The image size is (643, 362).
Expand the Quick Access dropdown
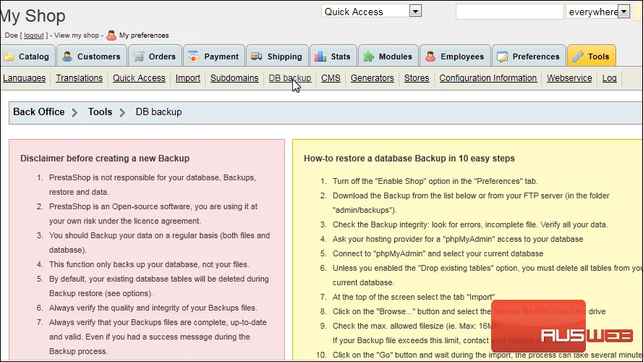pyautogui.click(x=372, y=11)
